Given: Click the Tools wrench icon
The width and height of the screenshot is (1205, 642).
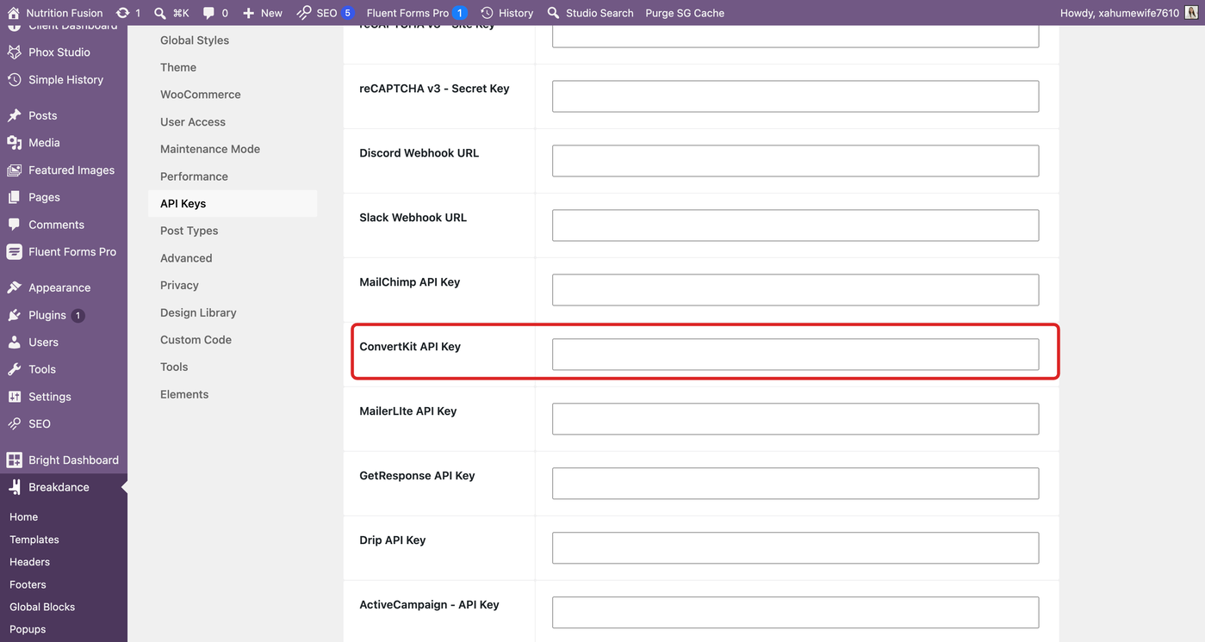Looking at the screenshot, I should pyautogui.click(x=14, y=369).
